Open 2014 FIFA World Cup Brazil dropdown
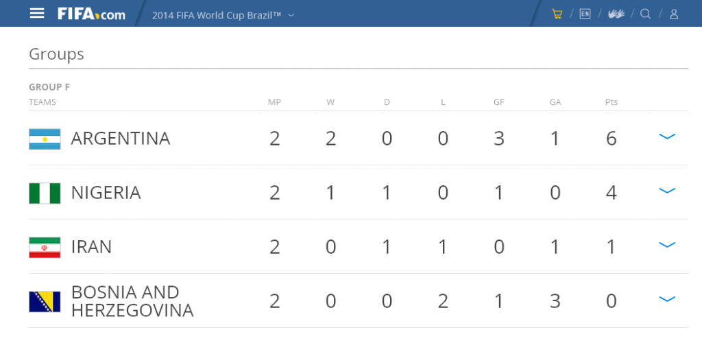 point(223,15)
